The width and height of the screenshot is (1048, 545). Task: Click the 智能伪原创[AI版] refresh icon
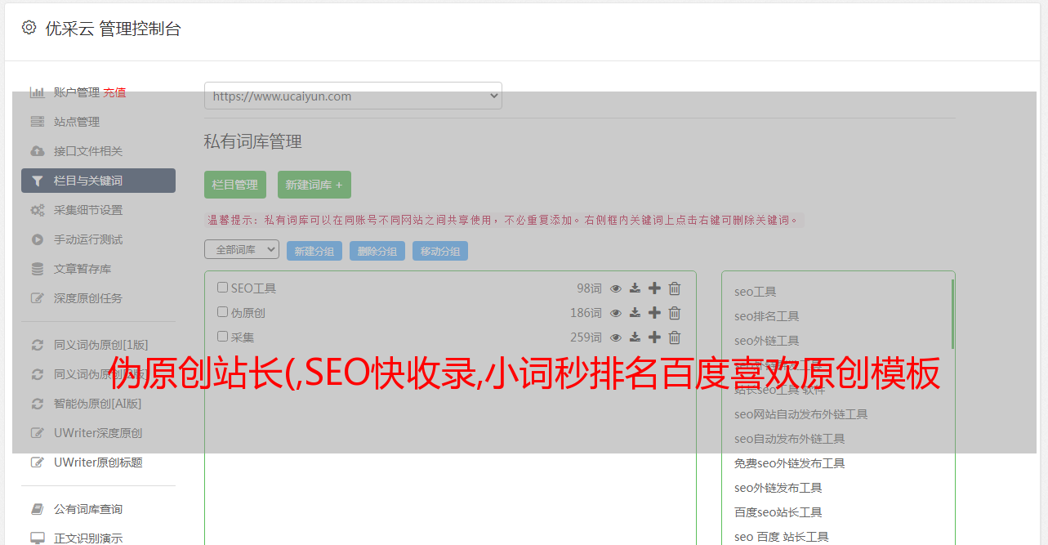[38, 404]
